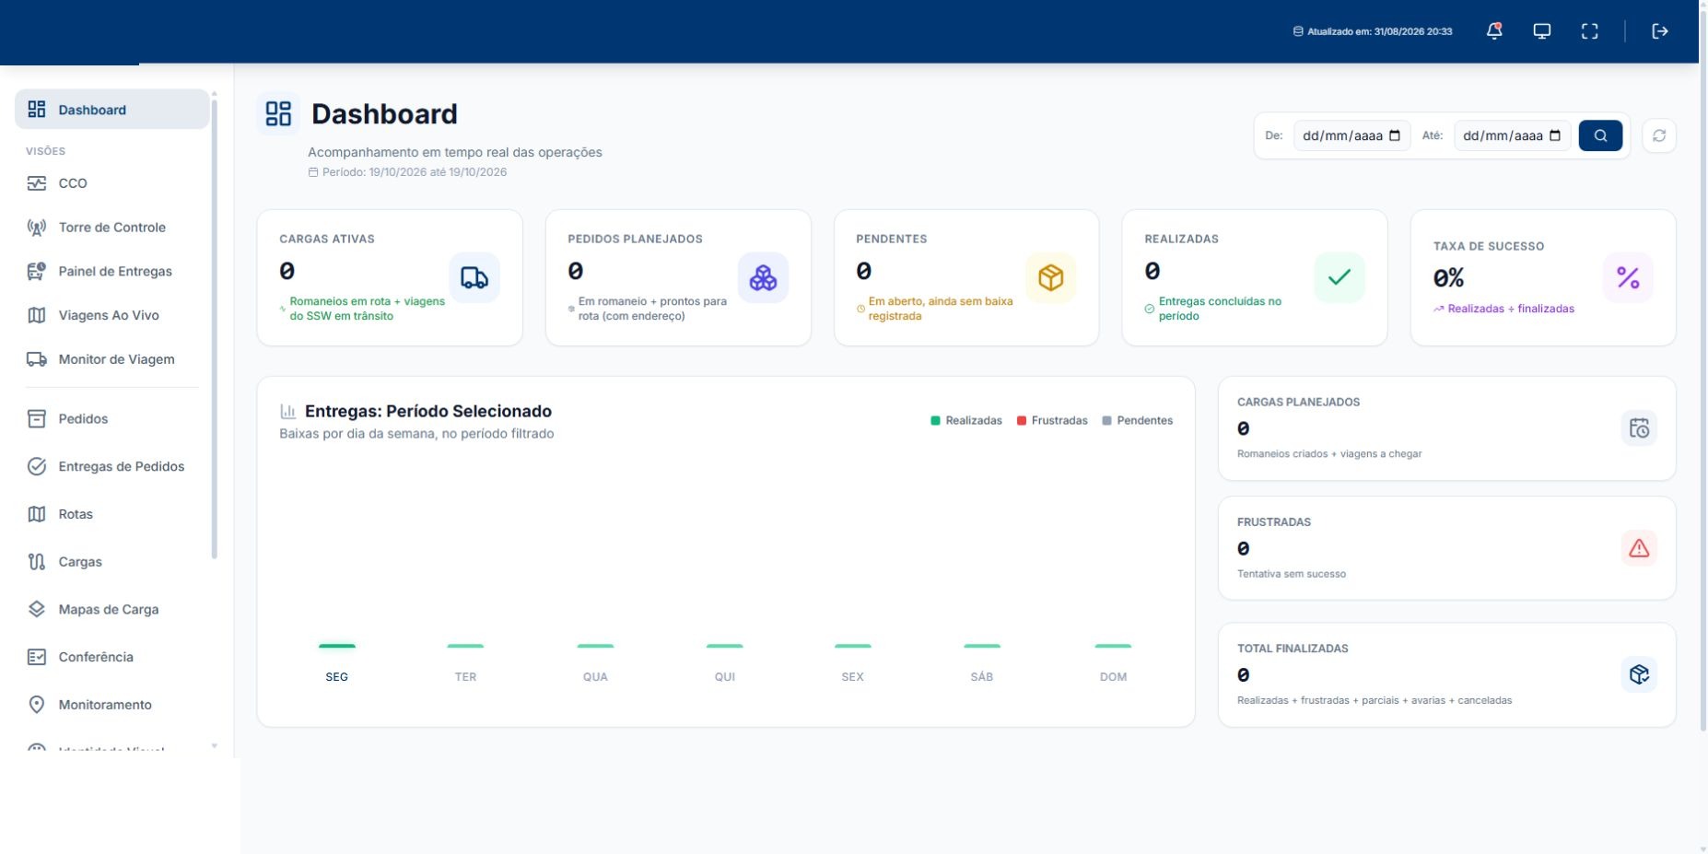Click the percent icon in Taxa de Sucesso card
Viewport: 1708px width, 854px height.
[x=1628, y=277]
